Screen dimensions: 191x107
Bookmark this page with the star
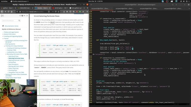58,12
